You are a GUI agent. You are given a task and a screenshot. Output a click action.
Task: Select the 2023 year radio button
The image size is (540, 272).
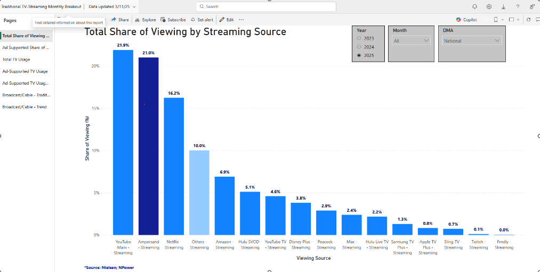(x=359, y=39)
